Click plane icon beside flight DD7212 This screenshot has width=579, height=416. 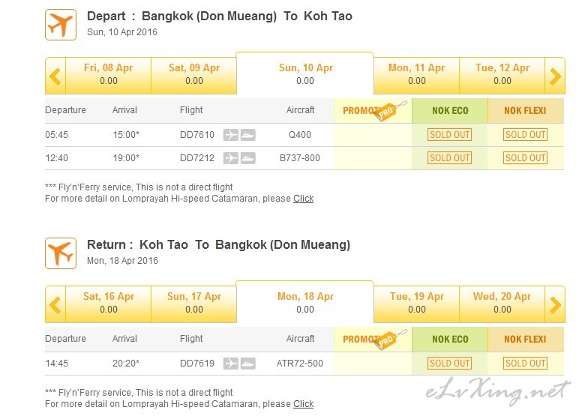(x=231, y=158)
